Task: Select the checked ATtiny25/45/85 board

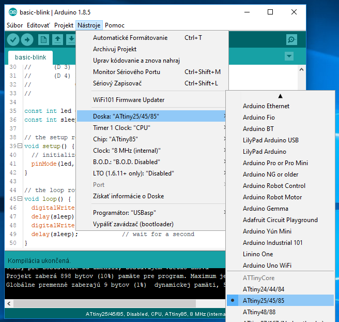Action: click(x=280, y=301)
